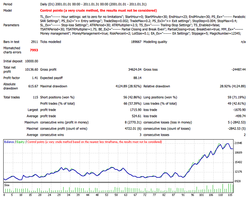
Task: Click the Bars in test value 2911
Action: tap(34, 42)
